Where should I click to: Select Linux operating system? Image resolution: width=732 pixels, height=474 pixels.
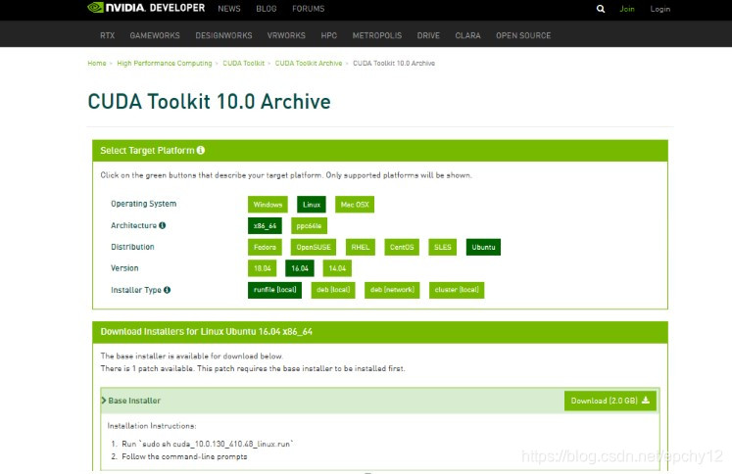point(312,205)
